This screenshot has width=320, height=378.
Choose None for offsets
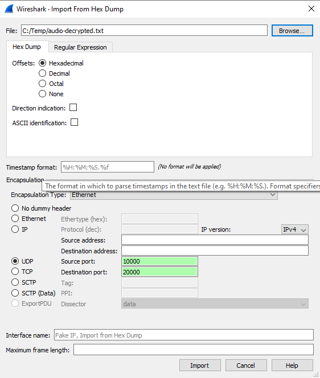pos(43,94)
